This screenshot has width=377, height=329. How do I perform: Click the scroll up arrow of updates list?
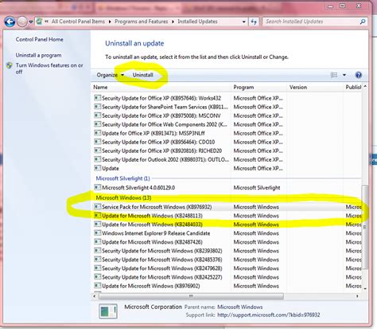pos(365,87)
